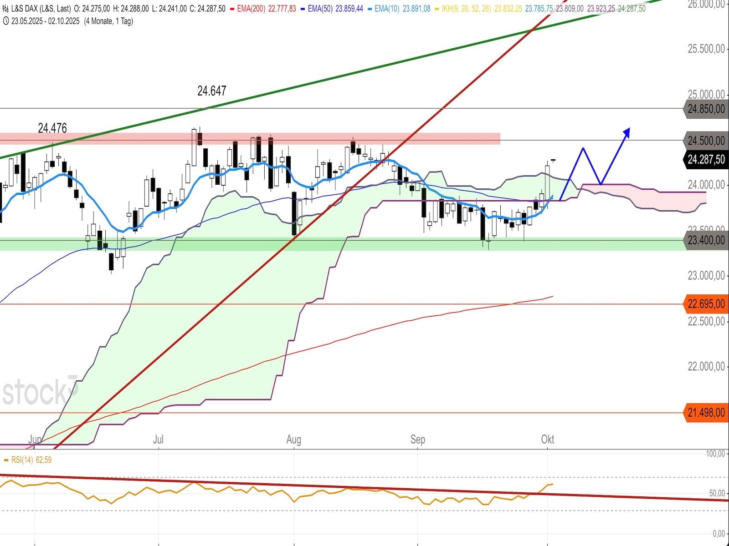Click the orange 22.695,00 price label
This screenshot has height=546, width=729.
(x=706, y=304)
